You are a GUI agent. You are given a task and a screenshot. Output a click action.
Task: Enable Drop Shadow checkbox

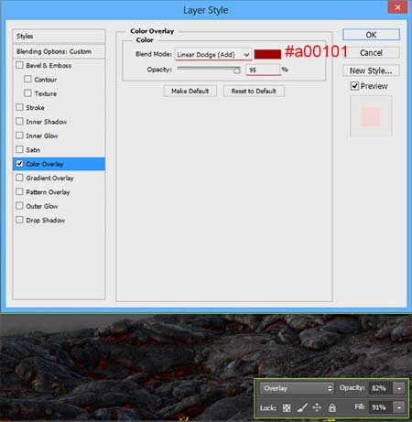click(x=19, y=220)
